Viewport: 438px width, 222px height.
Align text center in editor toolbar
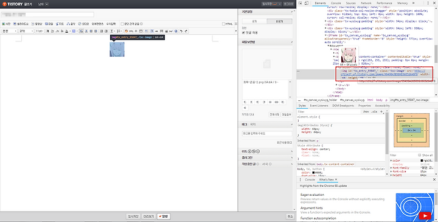pyautogui.click(x=86, y=31)
